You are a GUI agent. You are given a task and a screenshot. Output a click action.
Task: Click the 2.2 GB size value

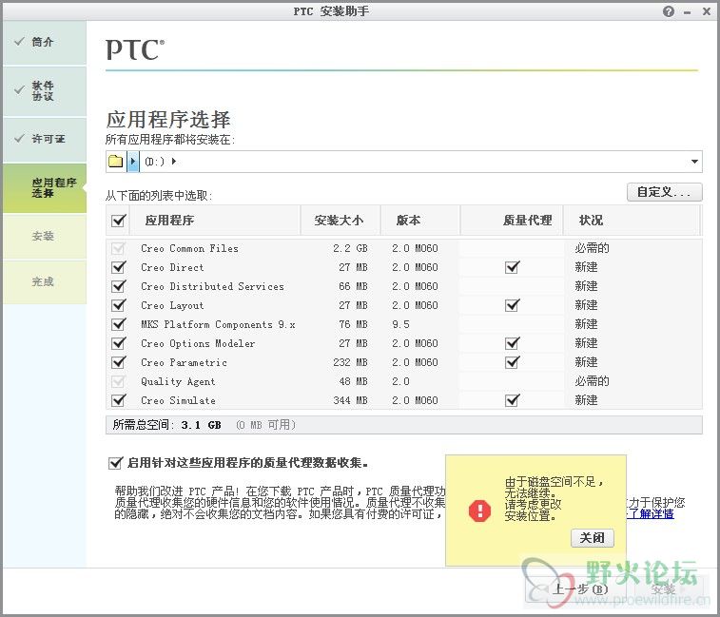click(x=350, y=248)
